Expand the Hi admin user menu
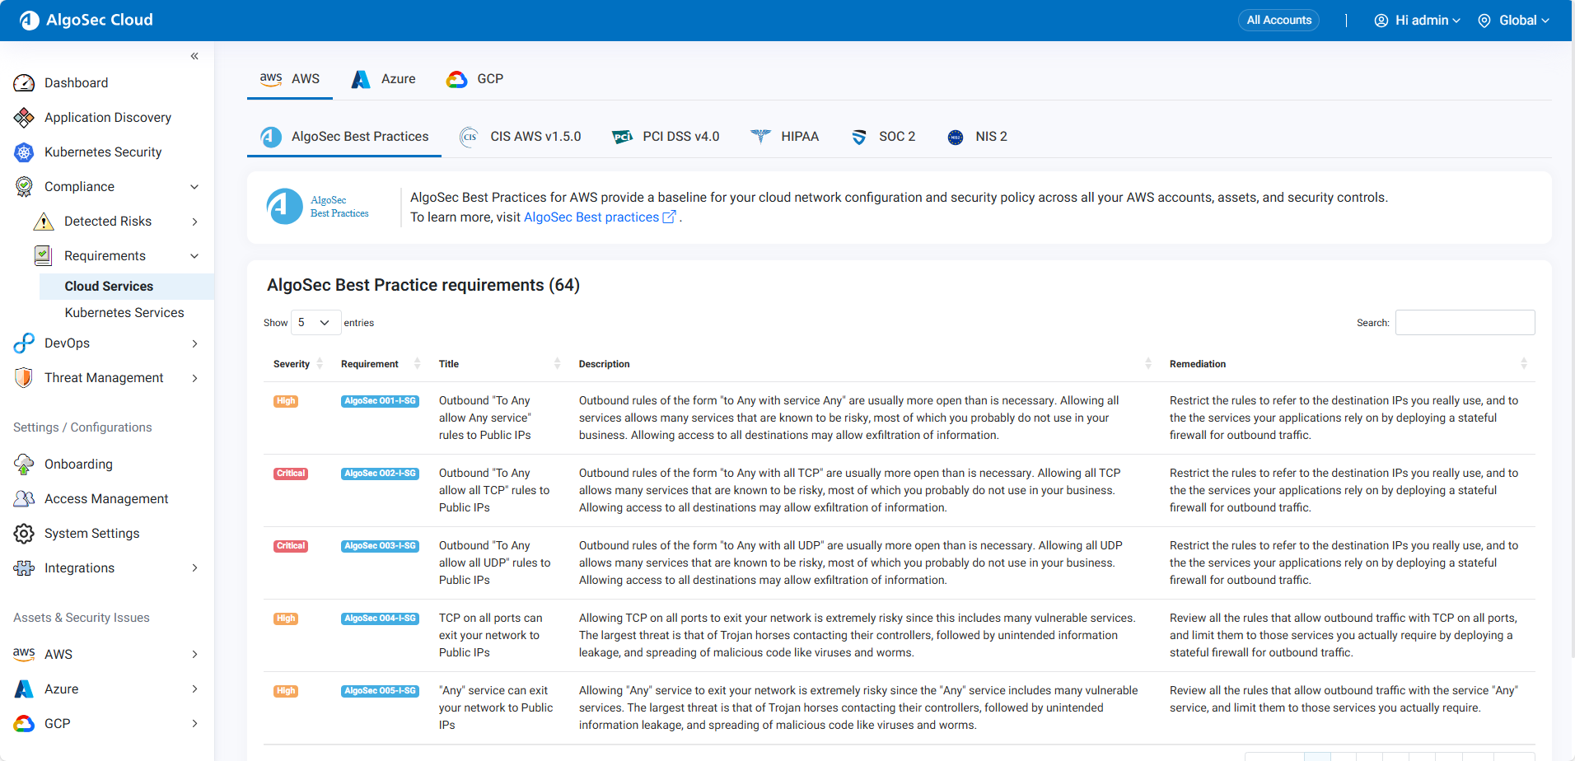This screenshot has height=761, width=1575. point(1417,21)
